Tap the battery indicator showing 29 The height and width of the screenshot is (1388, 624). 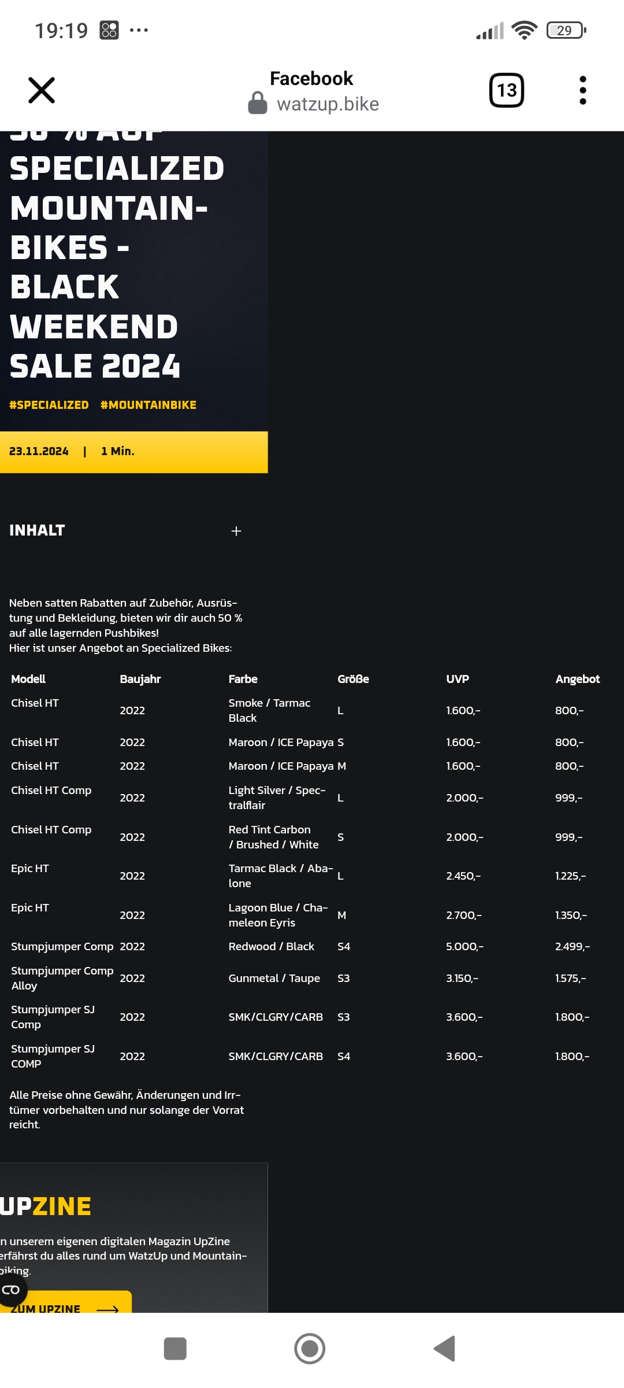(566, 30)
